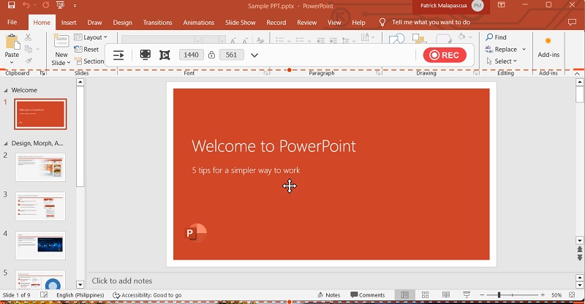Add a New Slide
Viewport: 585px width, 304px height.
tap(61, 42)
